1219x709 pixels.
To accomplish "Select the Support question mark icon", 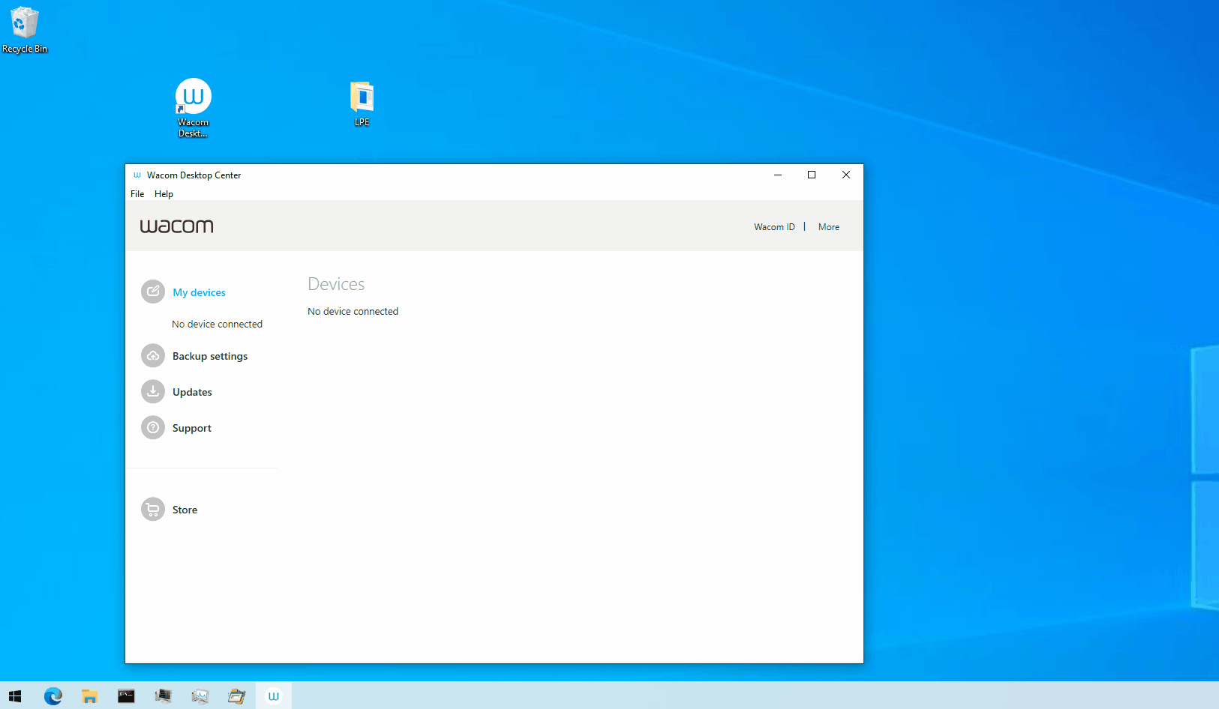I will [153, 427].
